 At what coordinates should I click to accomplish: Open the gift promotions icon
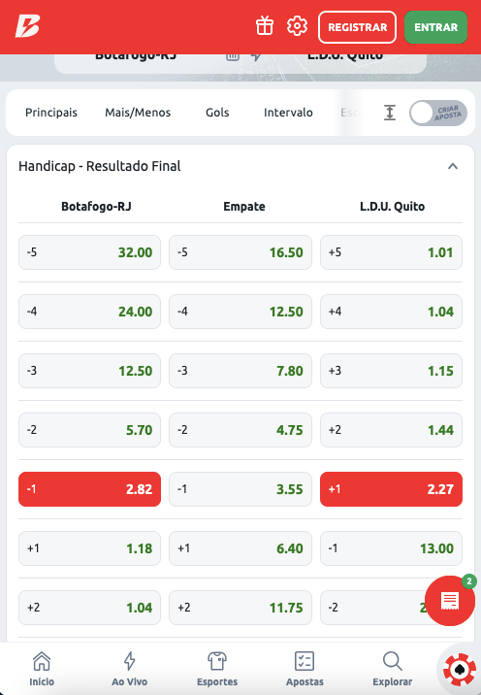tap(265, 26)
